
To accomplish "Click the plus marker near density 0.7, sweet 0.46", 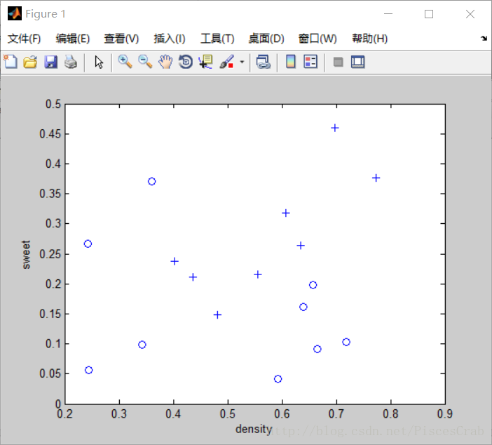I will point(335,128).
